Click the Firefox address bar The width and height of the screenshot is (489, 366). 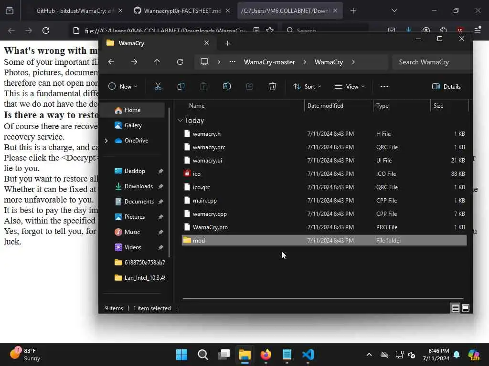(x=165, y=30)
